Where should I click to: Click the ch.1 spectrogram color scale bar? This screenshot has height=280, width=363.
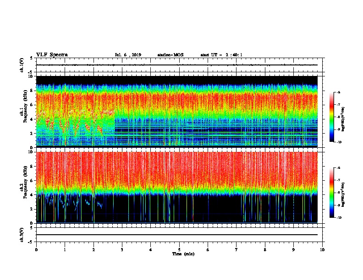click(x=332, y=117)
